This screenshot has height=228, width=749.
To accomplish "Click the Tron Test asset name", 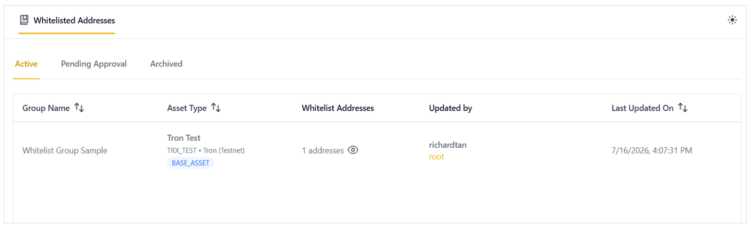I will 184,138.
